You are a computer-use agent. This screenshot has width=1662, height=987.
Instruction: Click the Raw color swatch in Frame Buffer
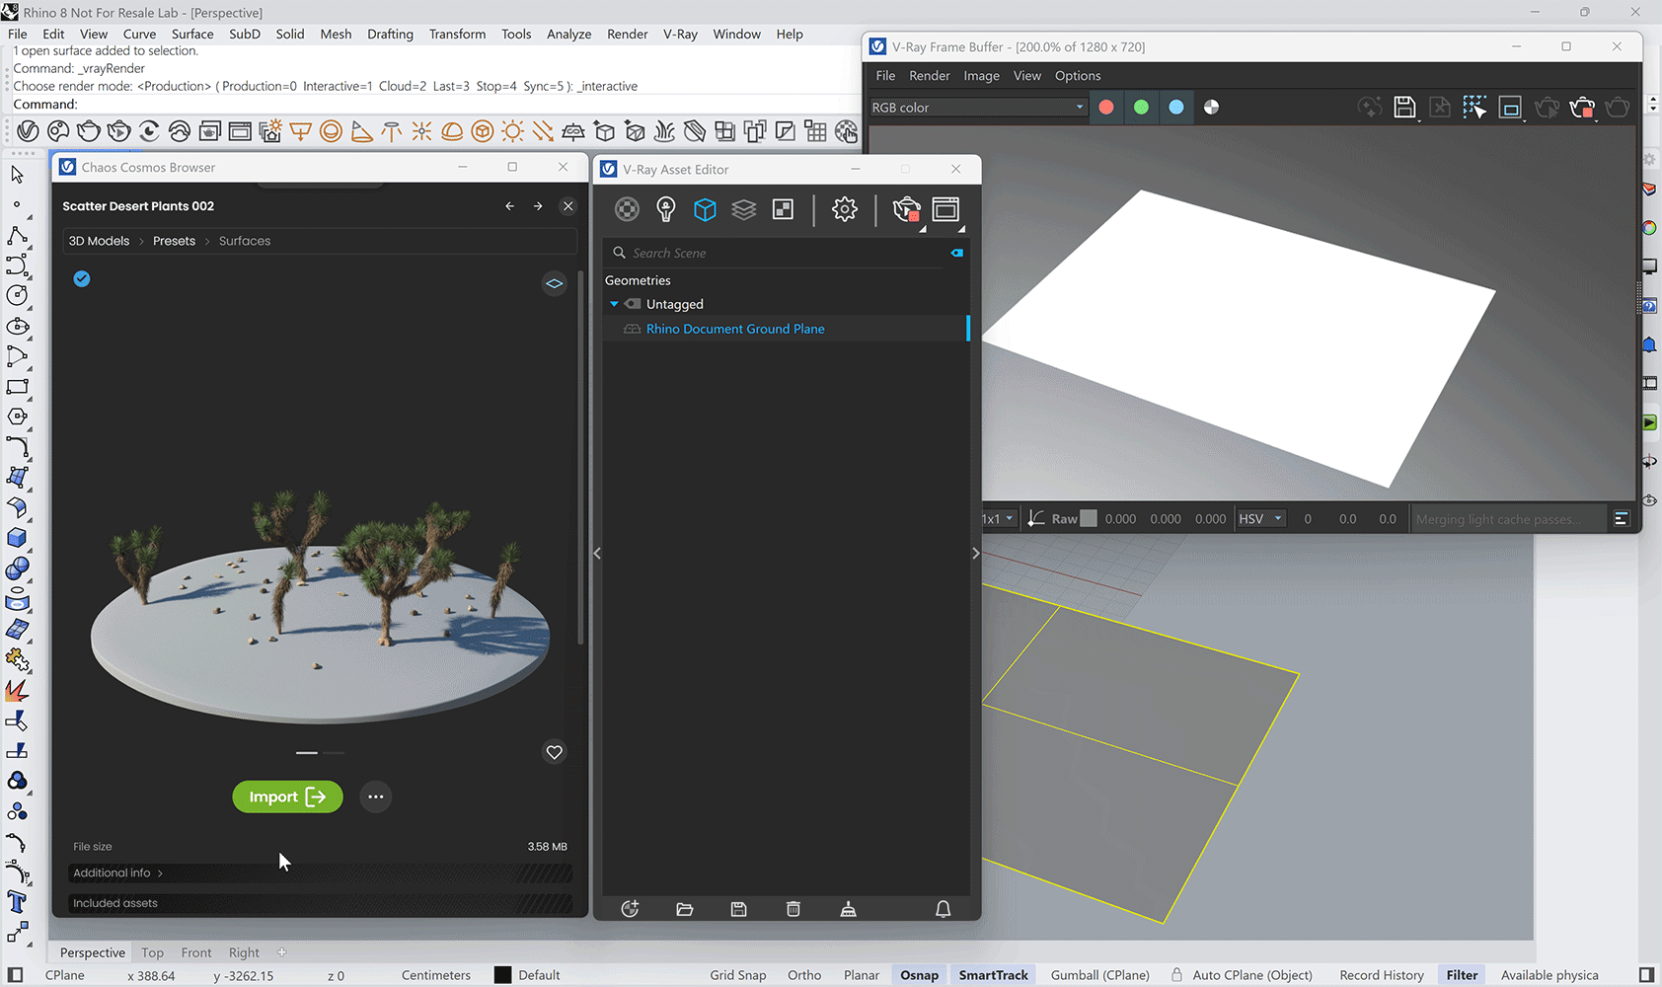[x=1089, y=519]
